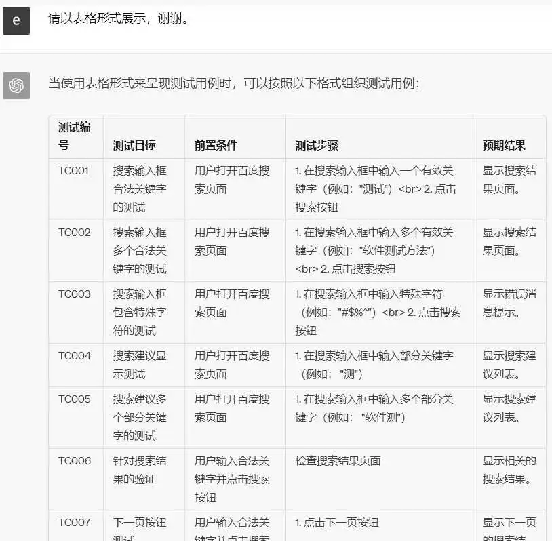
Task: Click the '测试目标' column header
Action: click(x=134, y=145)
